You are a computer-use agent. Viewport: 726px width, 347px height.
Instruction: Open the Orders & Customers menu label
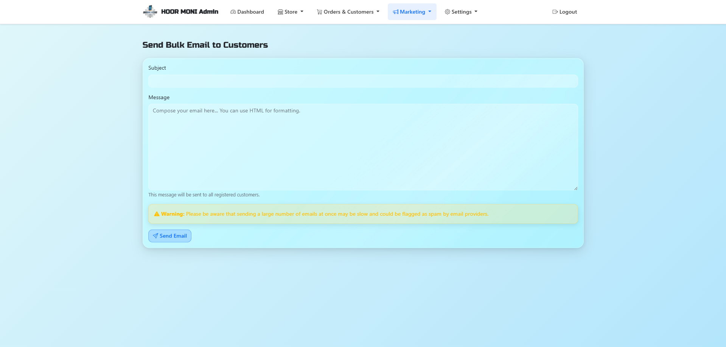click(x=348, y=12)
